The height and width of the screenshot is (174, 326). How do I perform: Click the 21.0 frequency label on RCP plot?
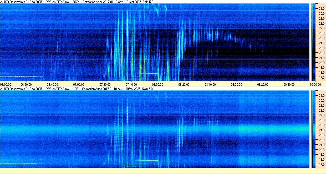[322, 58]
